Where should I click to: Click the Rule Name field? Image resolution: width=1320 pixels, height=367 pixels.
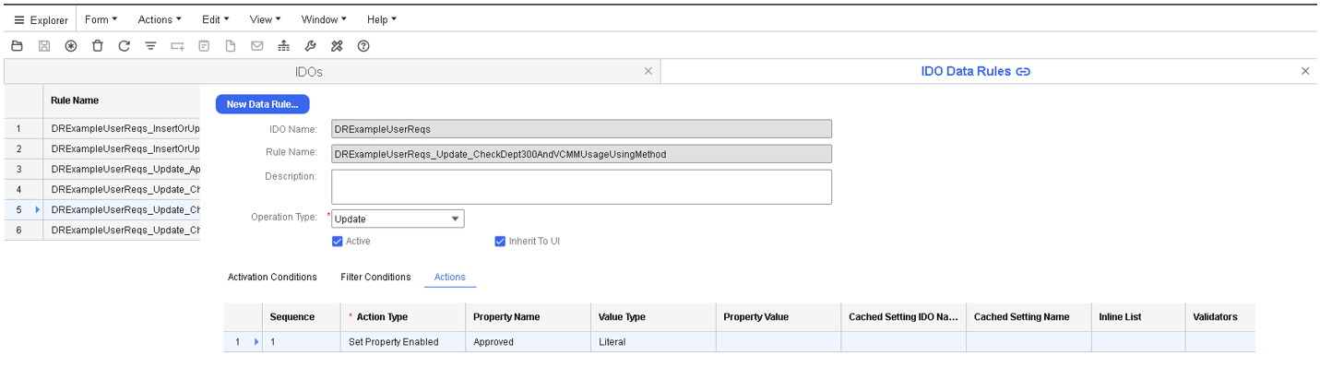[581, 154]
